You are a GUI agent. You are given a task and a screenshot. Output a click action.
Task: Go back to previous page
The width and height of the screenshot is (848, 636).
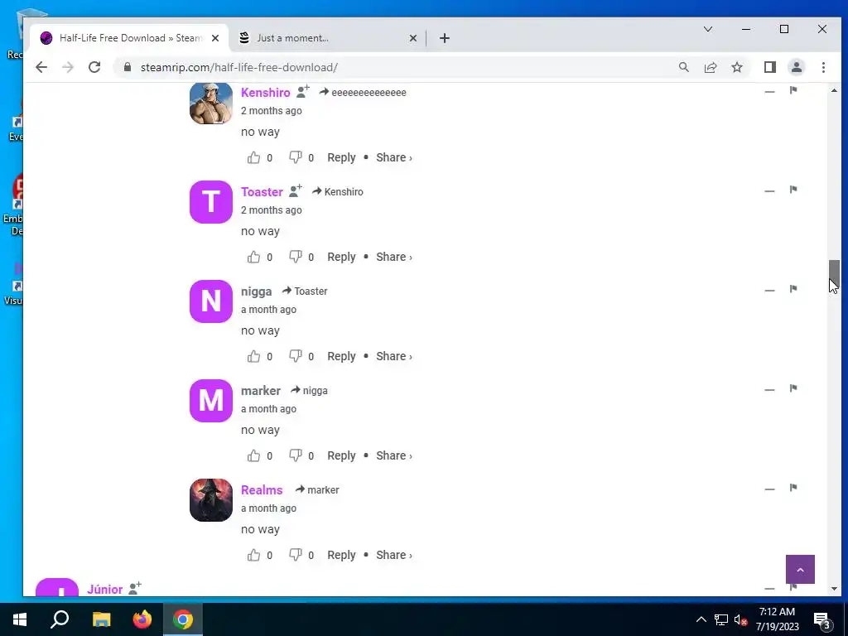[41, 67]
